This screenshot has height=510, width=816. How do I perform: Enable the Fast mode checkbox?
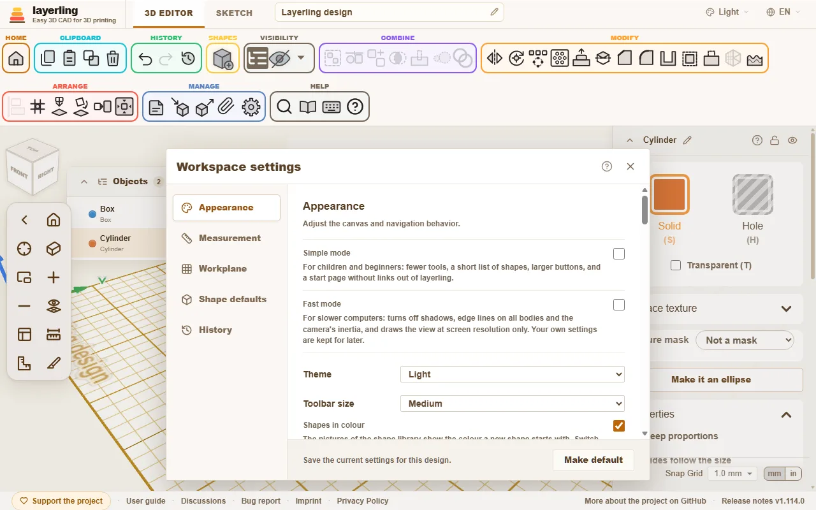pyautogui.click(x=618, y=305)
